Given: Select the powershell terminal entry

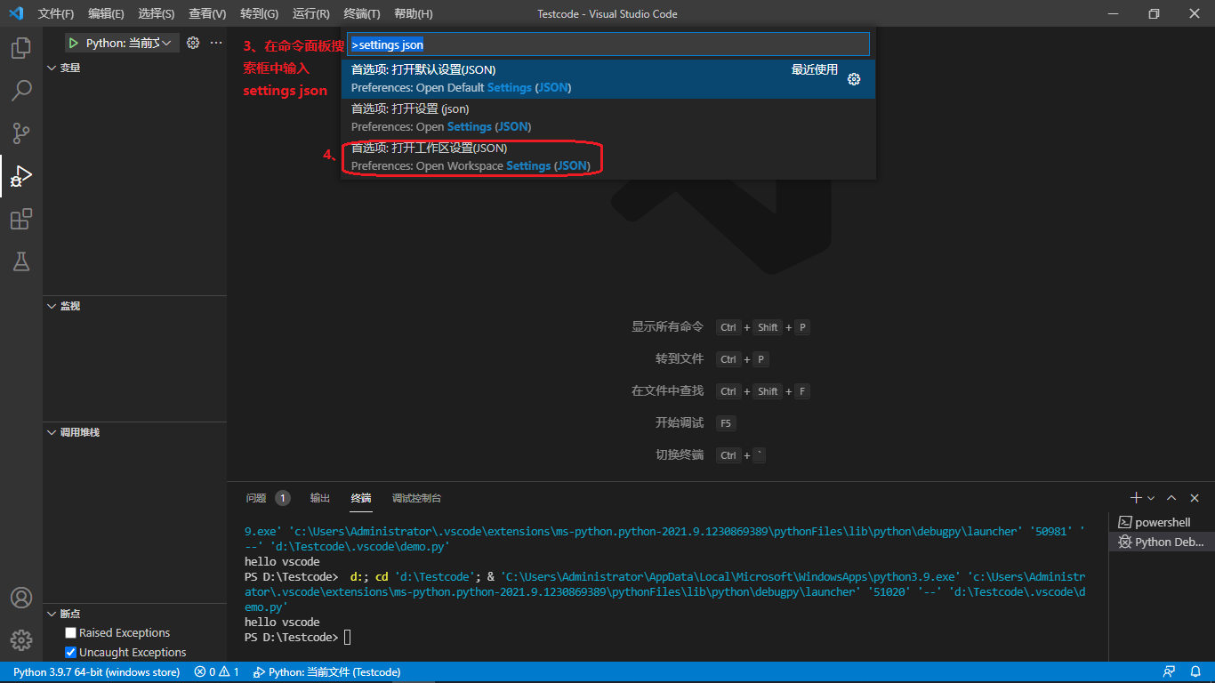Looking at the screenshot, I should coord(1161,522).
